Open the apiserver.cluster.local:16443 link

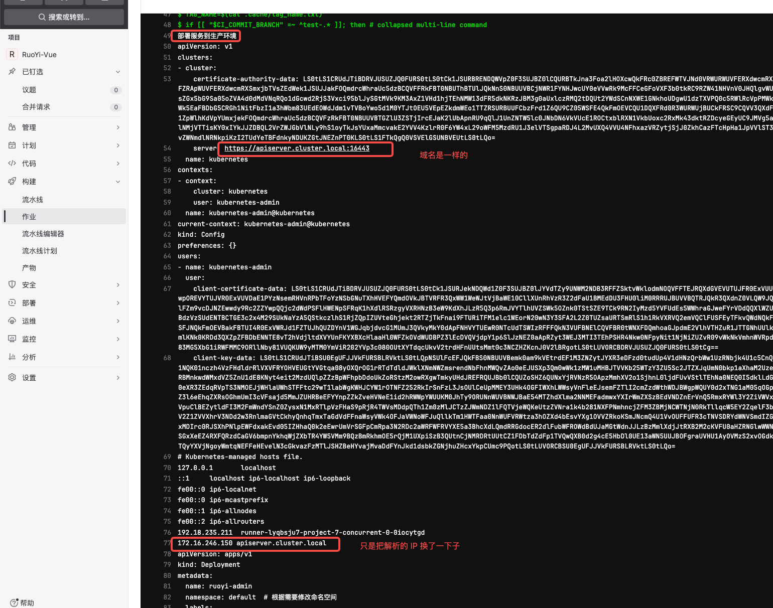[297, 148]
